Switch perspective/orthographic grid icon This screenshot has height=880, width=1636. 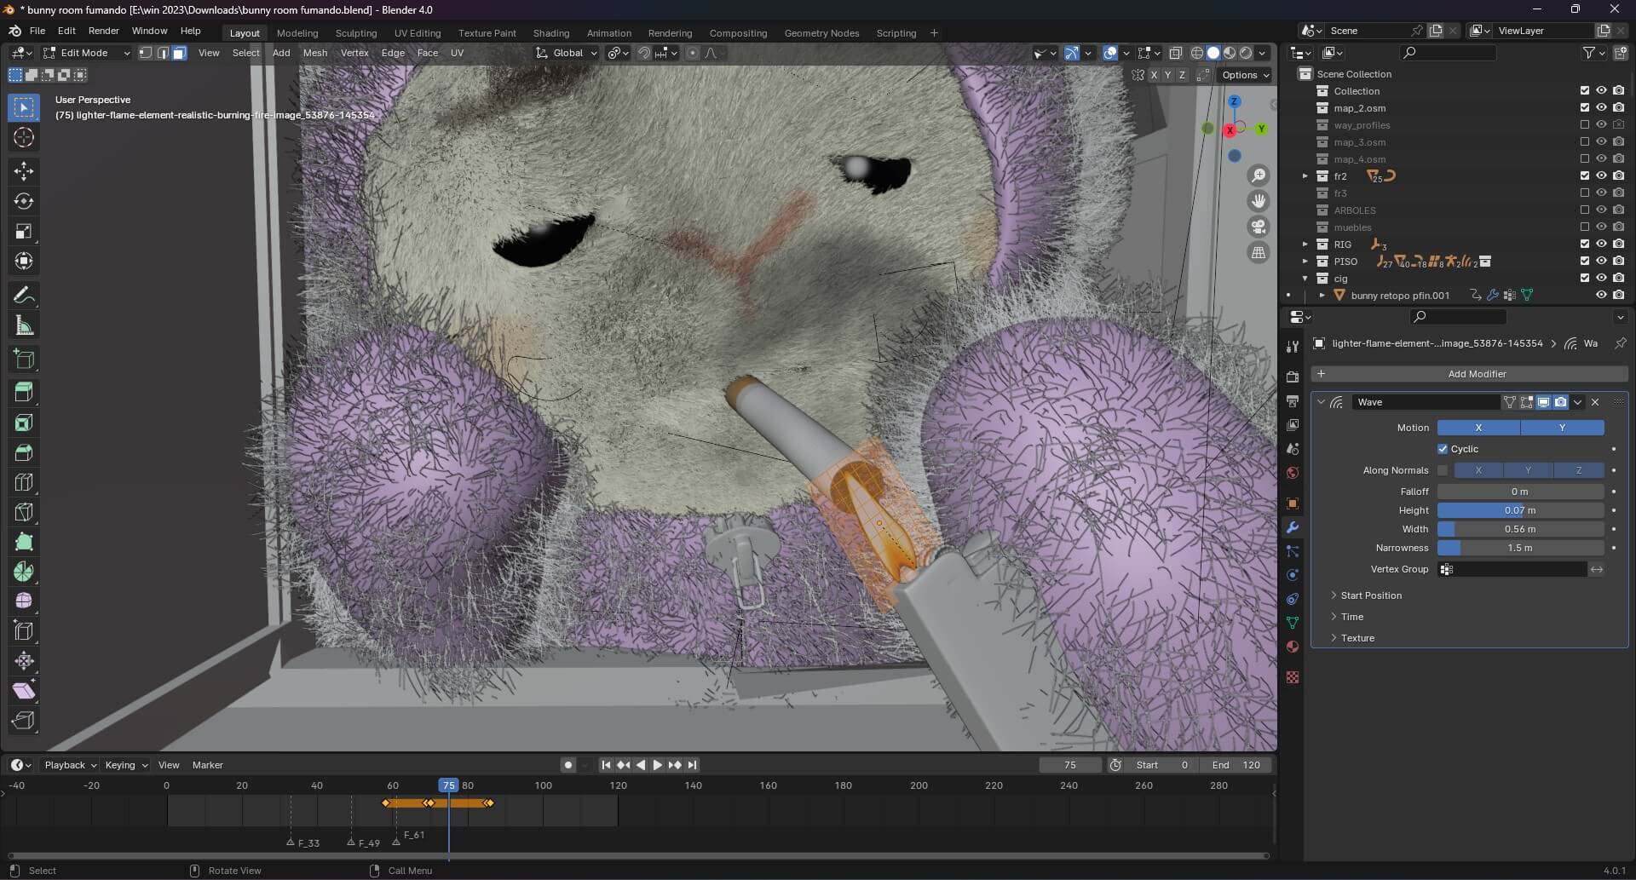pyautogui.click(x=1259, y=252)
